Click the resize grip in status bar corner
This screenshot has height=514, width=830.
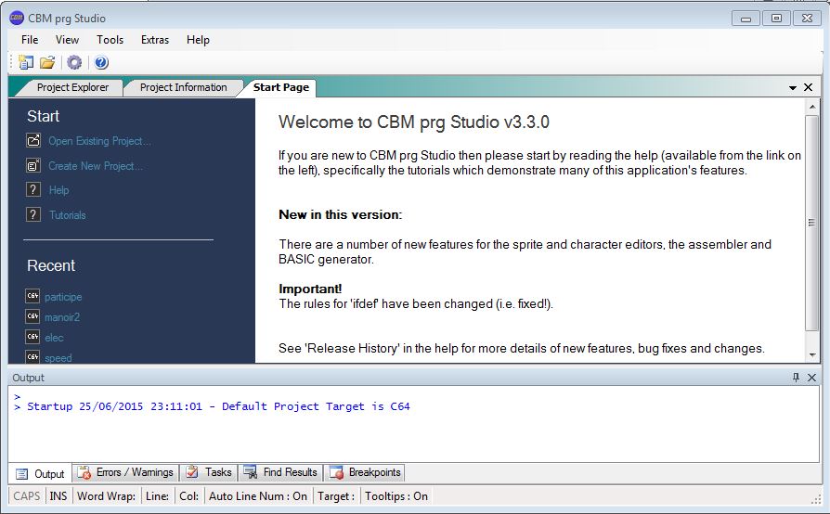click(816, 498)
